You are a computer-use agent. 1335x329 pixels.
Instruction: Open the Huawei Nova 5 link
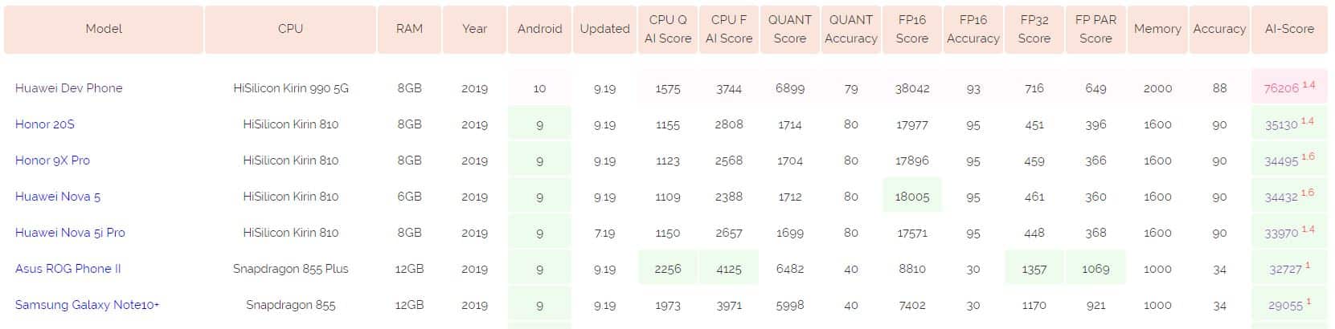tap(58, 197)
